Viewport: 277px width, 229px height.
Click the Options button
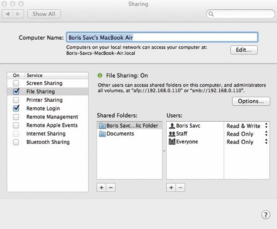pos(251,101)
